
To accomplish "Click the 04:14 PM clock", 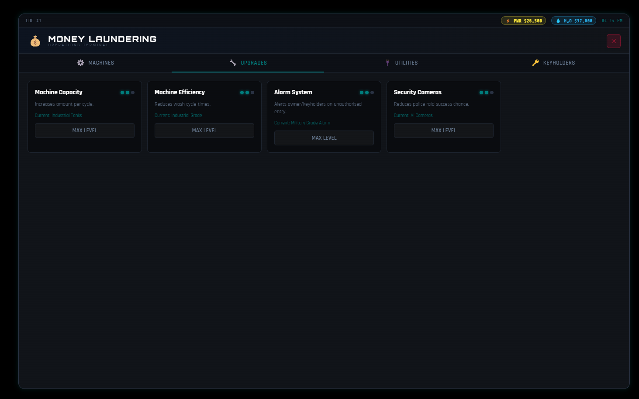I will pyautogui.click(x=612, y=21).
